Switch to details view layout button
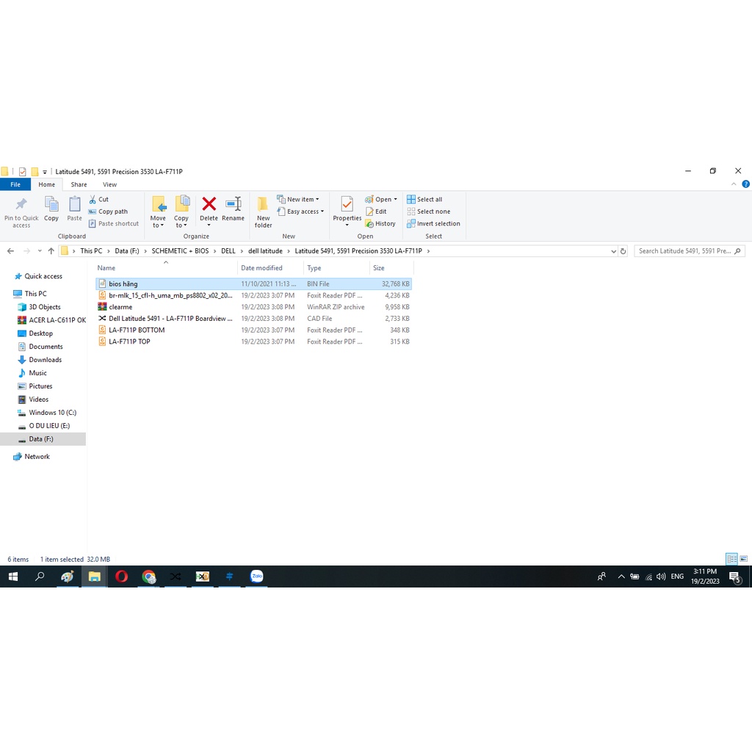The height and width of the screenshot is (752, 752). coord(731,560)
